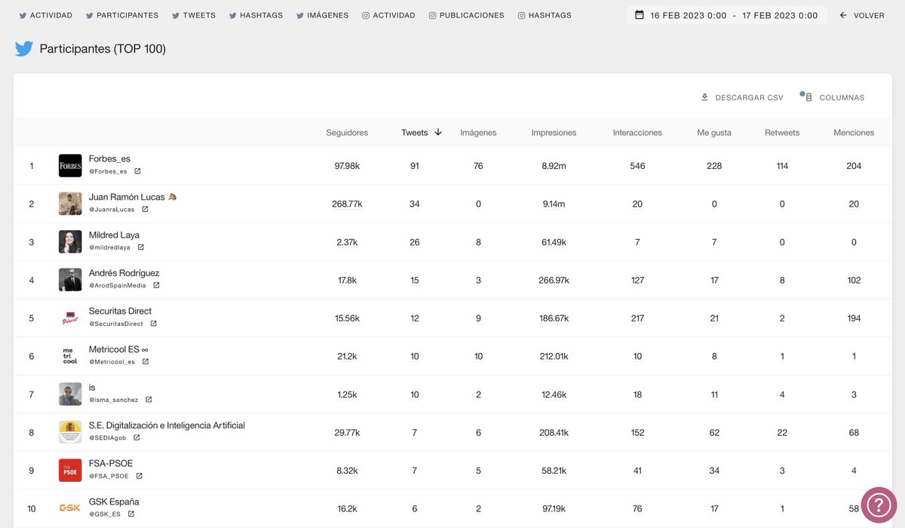Switch to the Tweets tab
The image size is (905, 528).
point(193,15)
